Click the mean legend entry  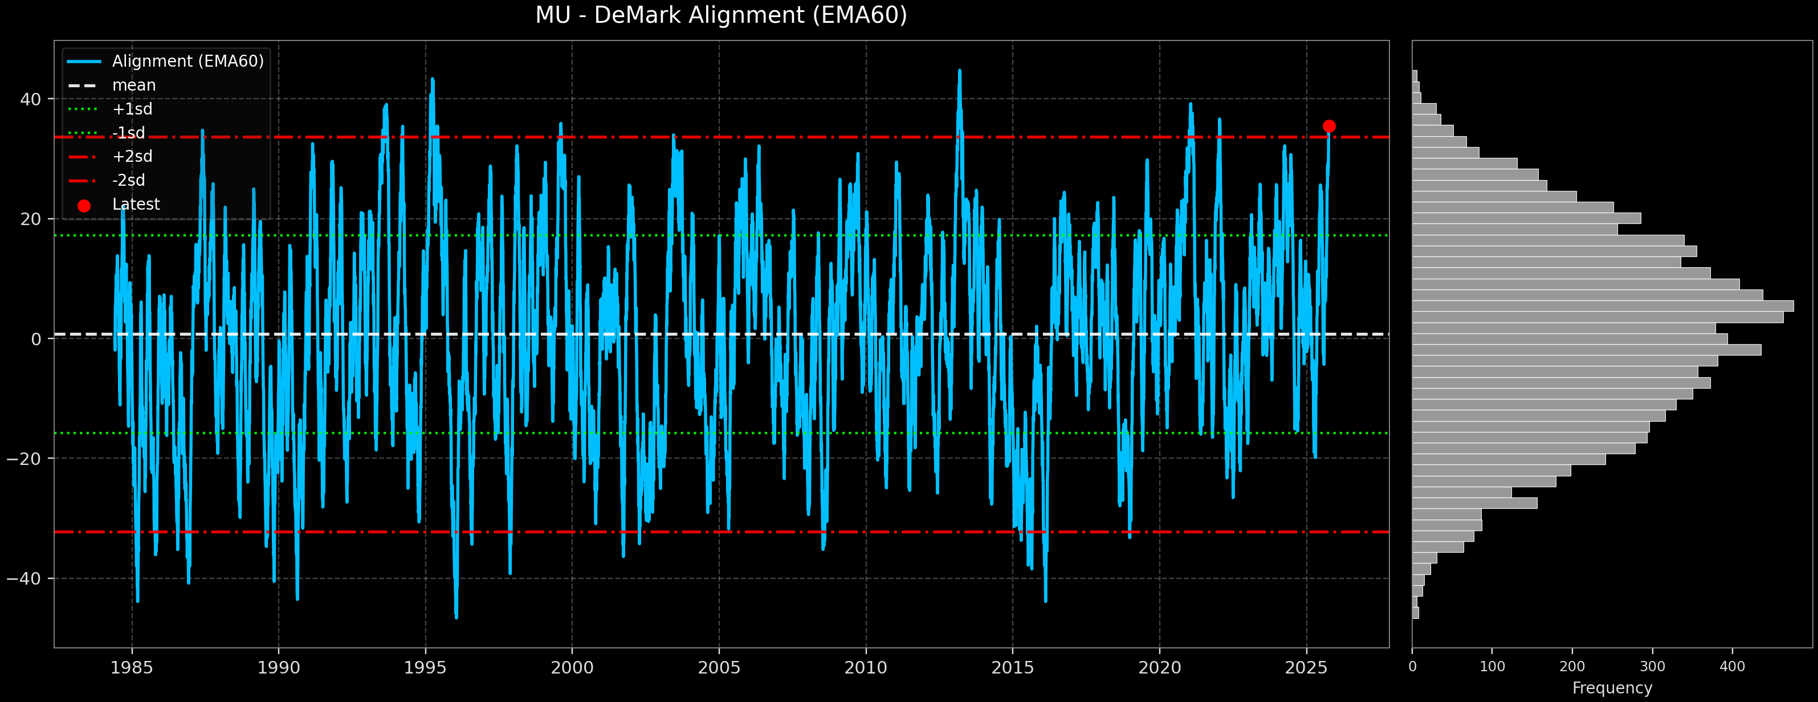coord(133,85)
